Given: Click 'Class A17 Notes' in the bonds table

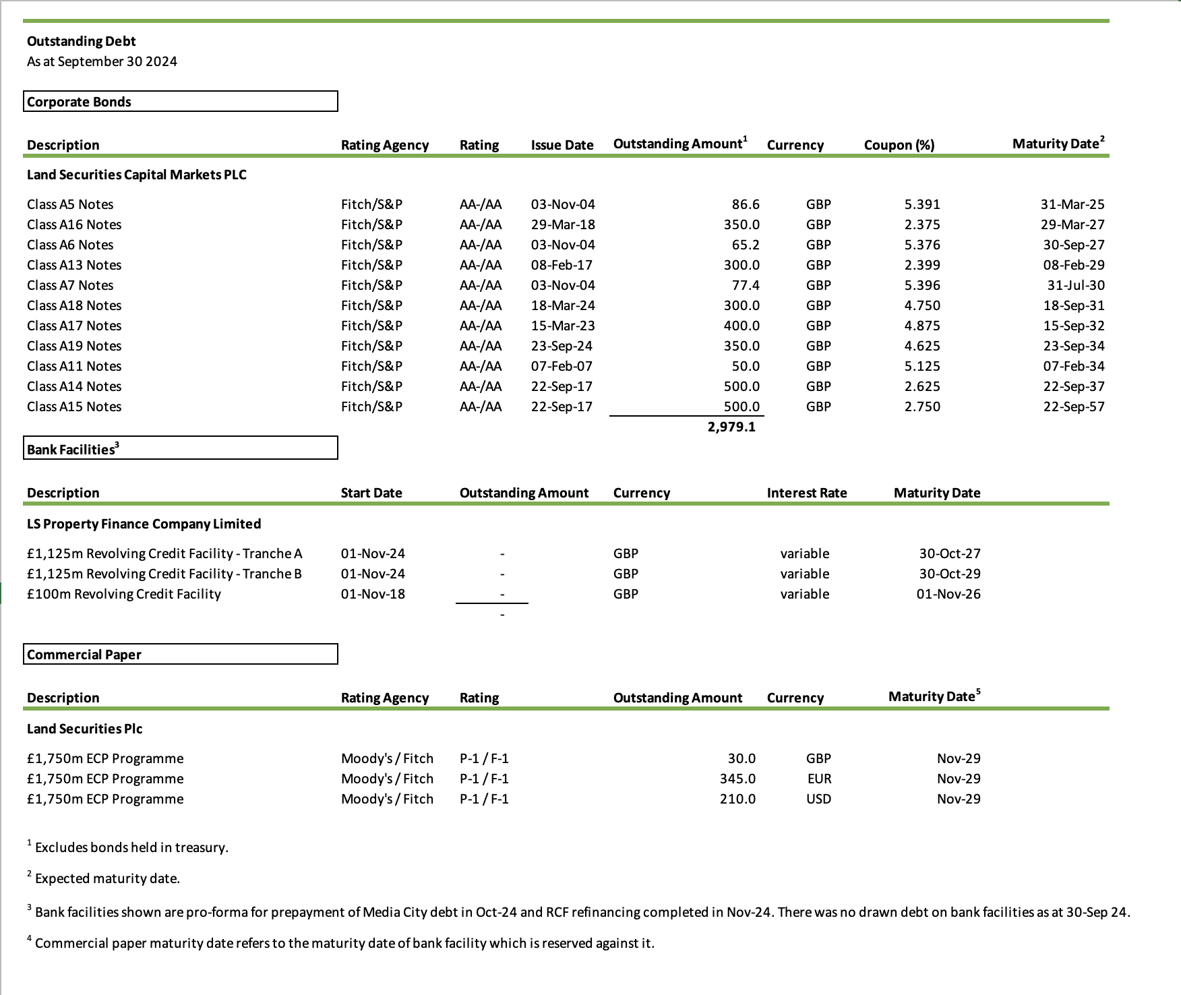Looking at the screenshot, I should 74,326.
